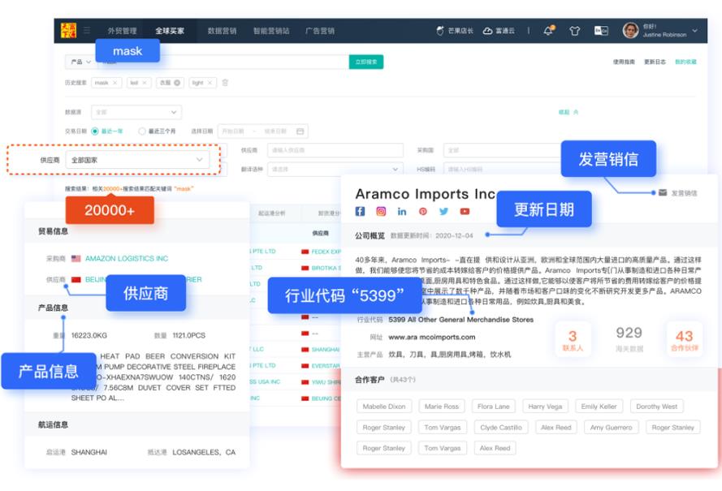Open the 产品 search type dropdown

(80, 62)
